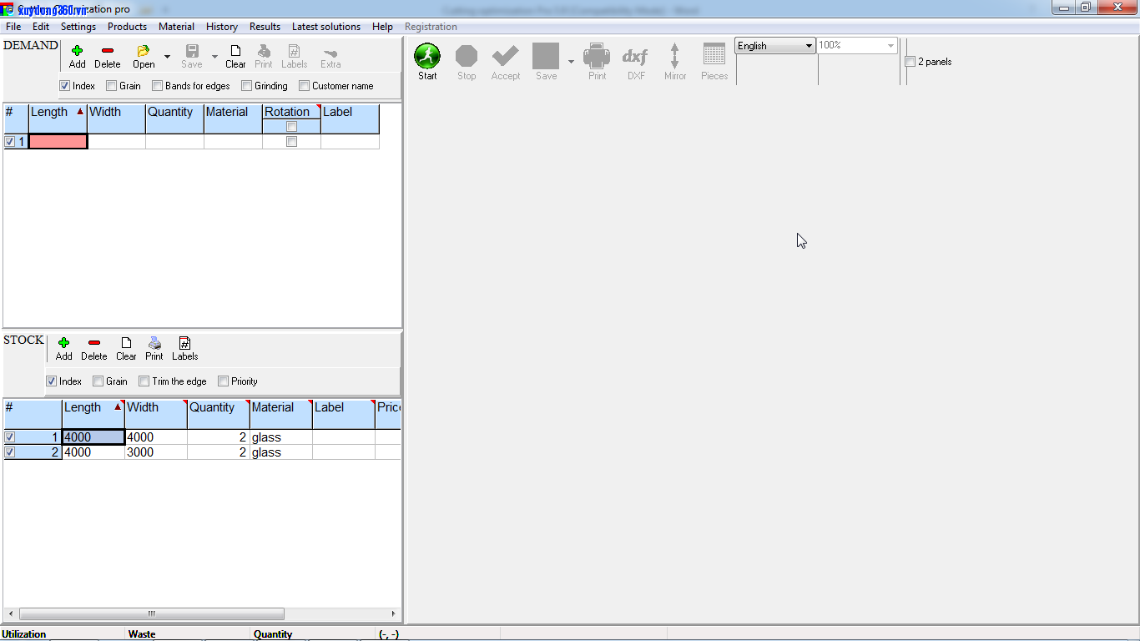Stop the optimization
1140x641 pixels.
tap(467, 62)
